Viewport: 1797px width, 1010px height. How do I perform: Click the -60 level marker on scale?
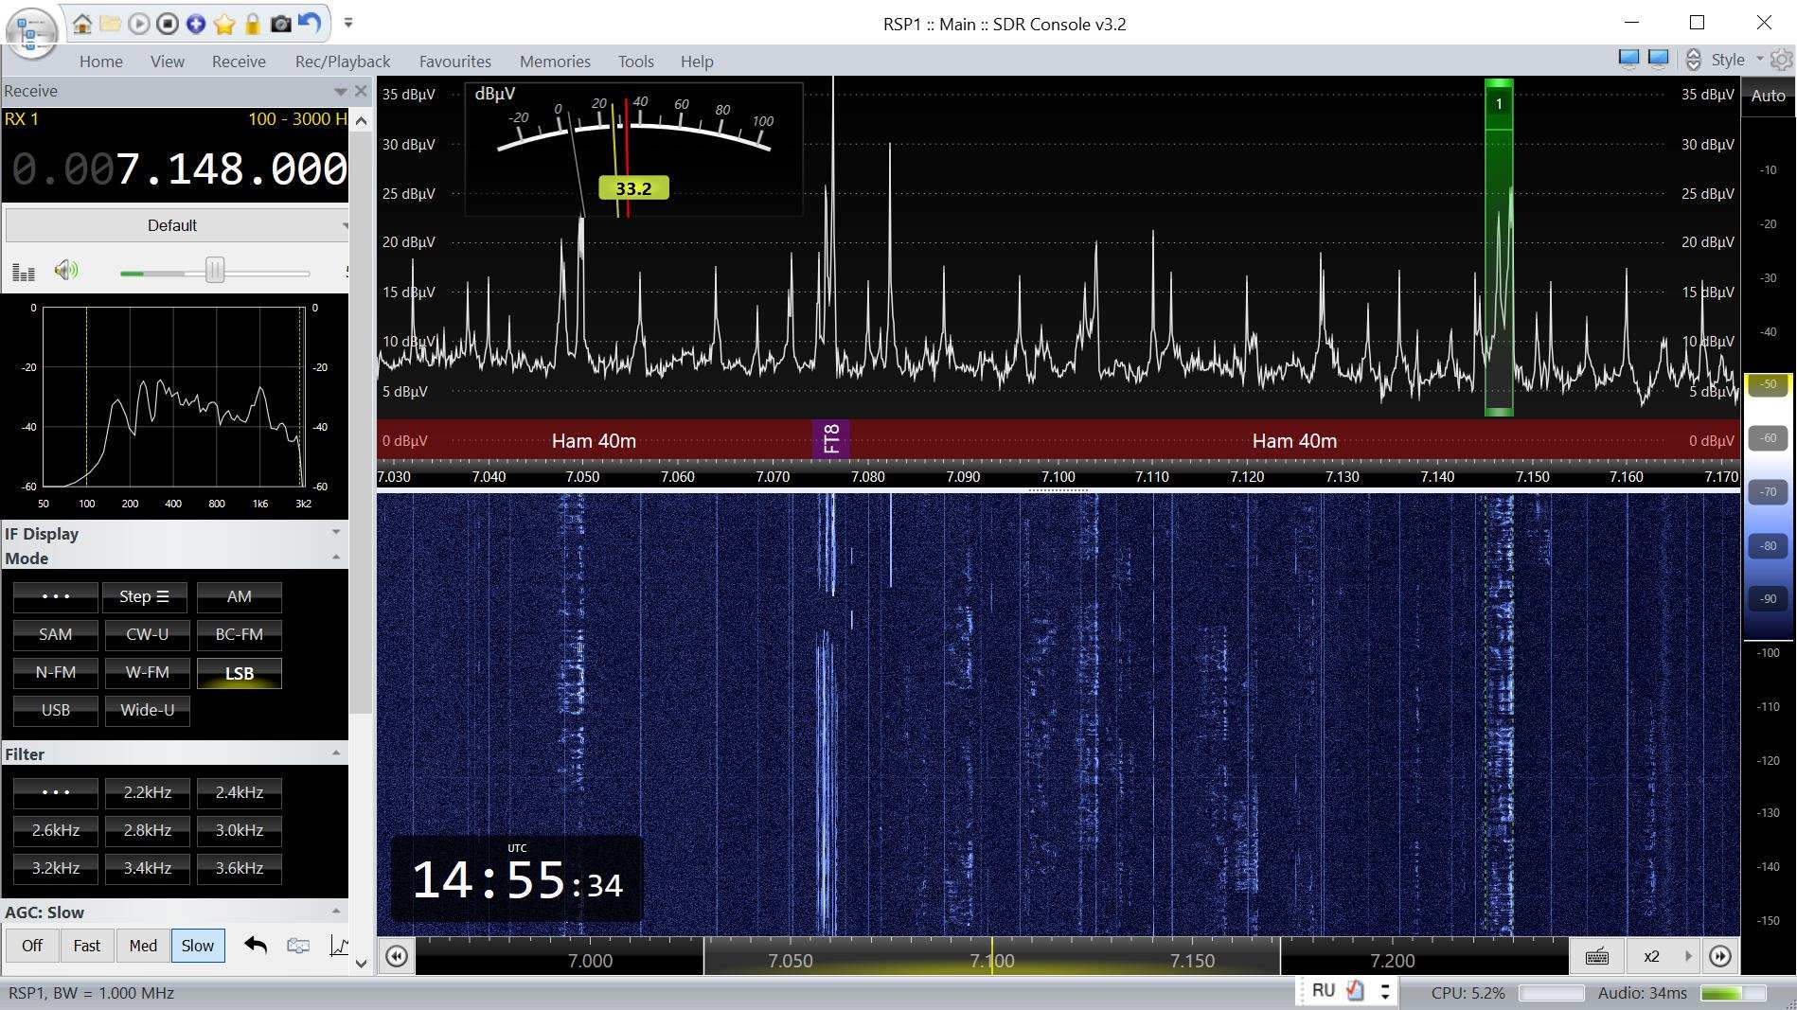pos(1768,438)
